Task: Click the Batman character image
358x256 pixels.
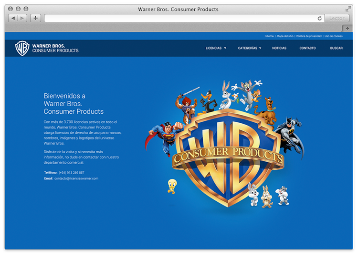Action: click(x=290, y=137)
